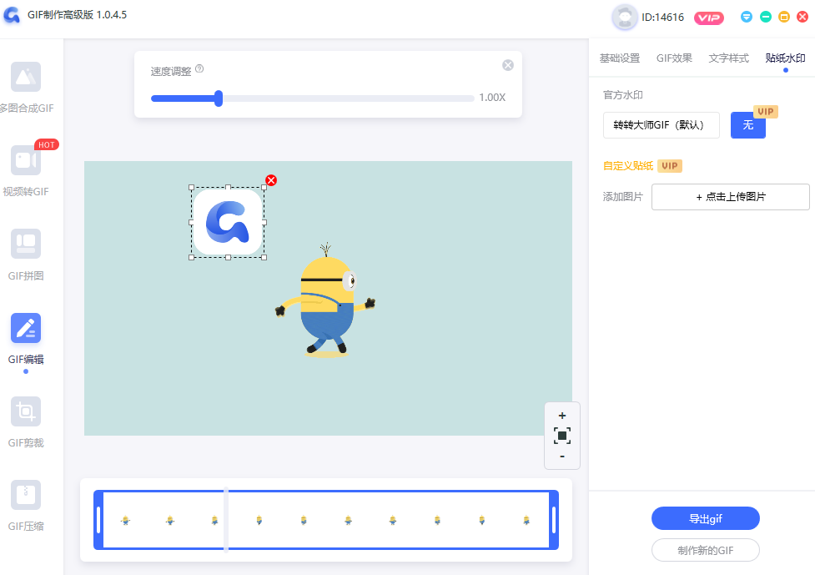Fit preview canvas to screen
The image size is (815, 575).
562,436
